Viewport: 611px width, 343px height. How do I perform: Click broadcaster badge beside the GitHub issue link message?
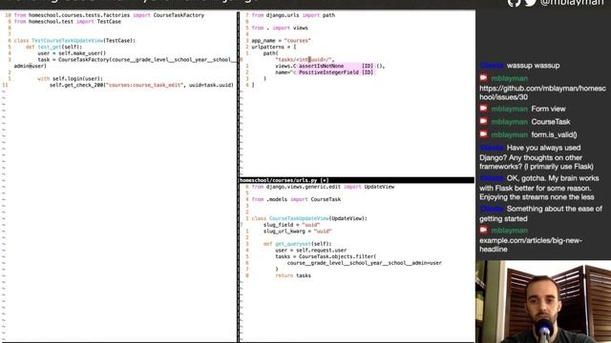tap(483, 78)
